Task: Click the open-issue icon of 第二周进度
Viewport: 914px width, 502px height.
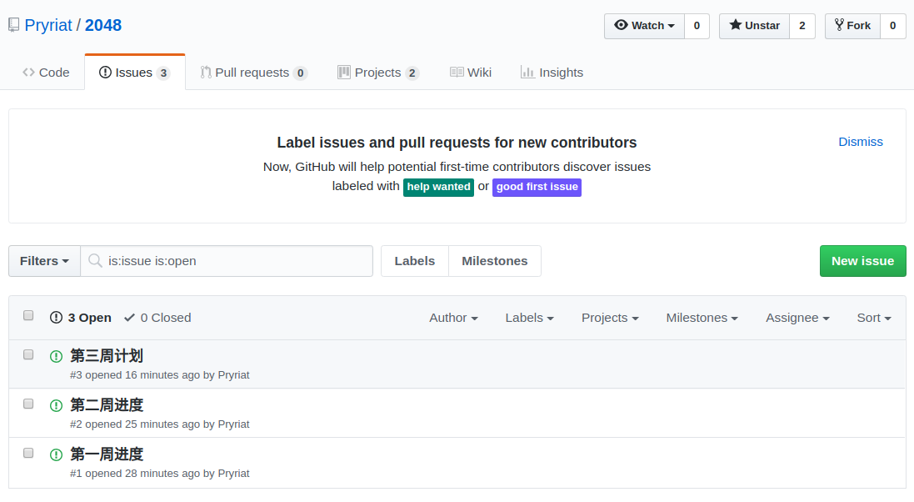Action: 56,405
